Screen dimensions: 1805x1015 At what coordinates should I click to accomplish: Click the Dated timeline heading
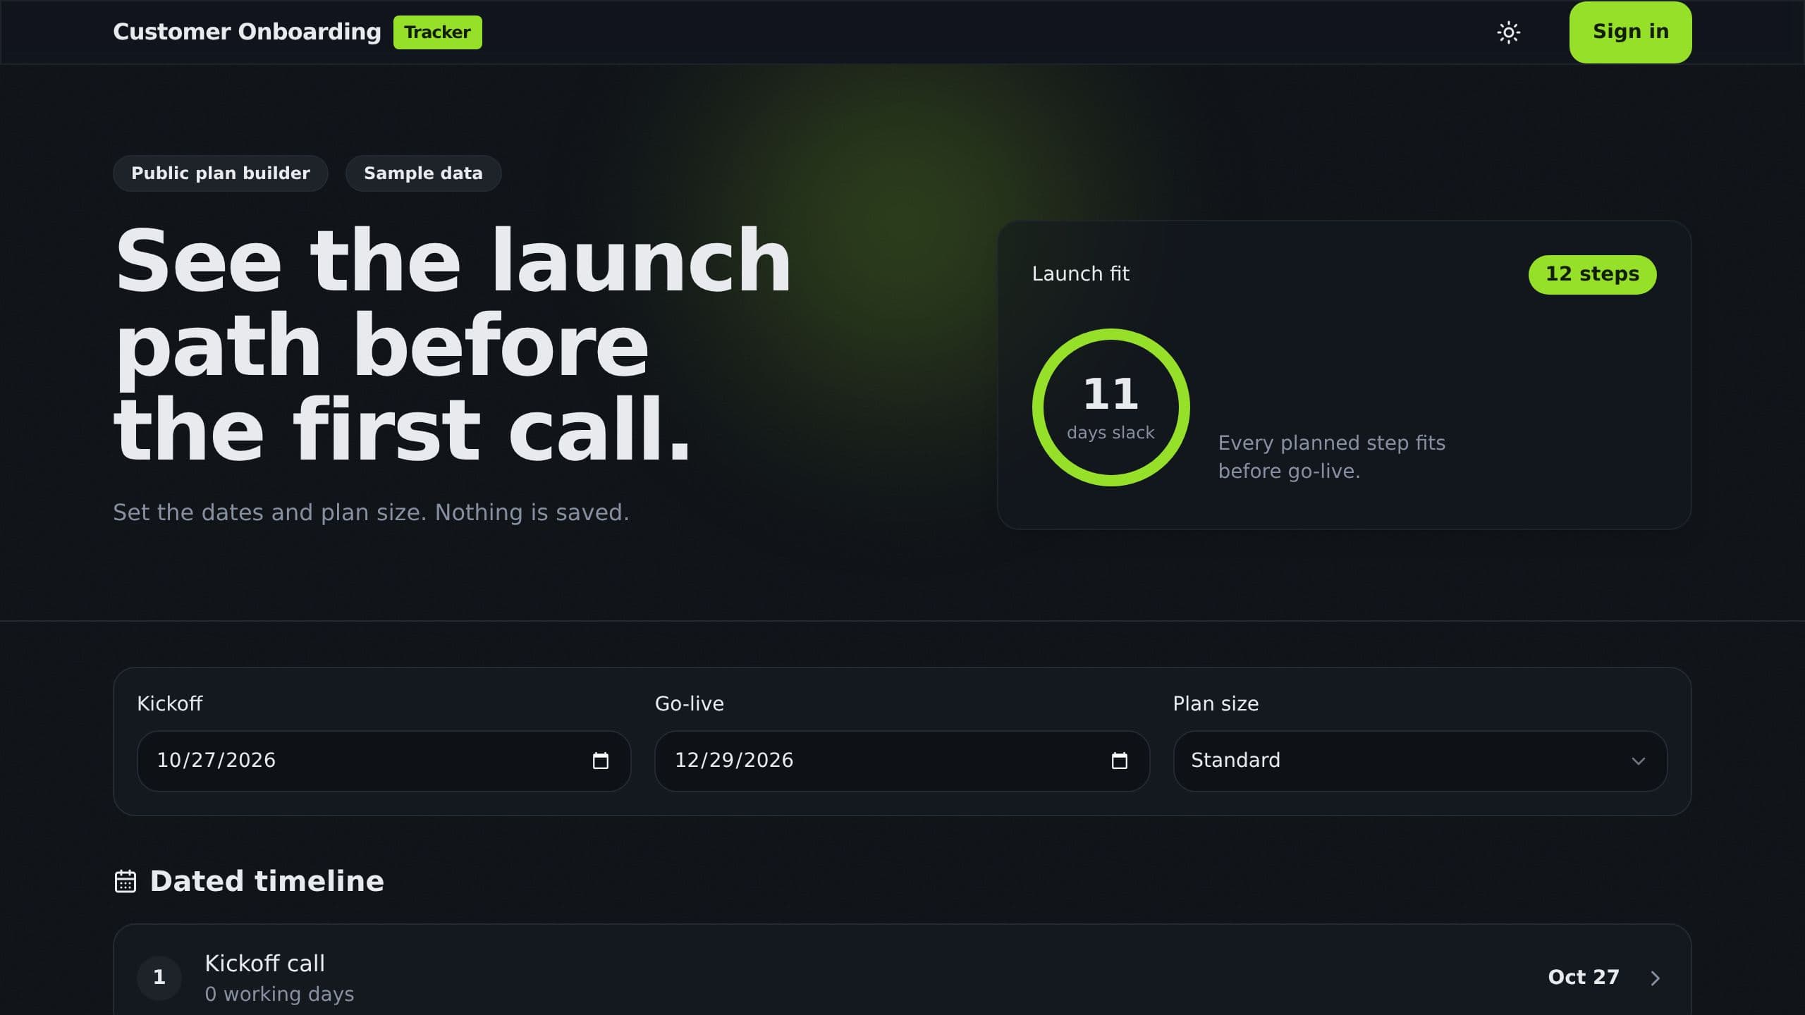[267, 882]
